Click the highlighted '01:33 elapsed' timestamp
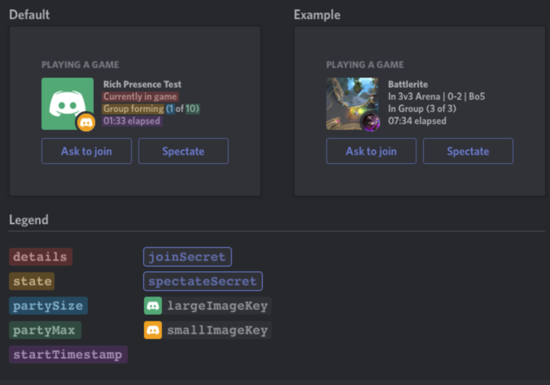Image resolution: width=550 pixels, height=385 pixels. click(x=132, y=121)
